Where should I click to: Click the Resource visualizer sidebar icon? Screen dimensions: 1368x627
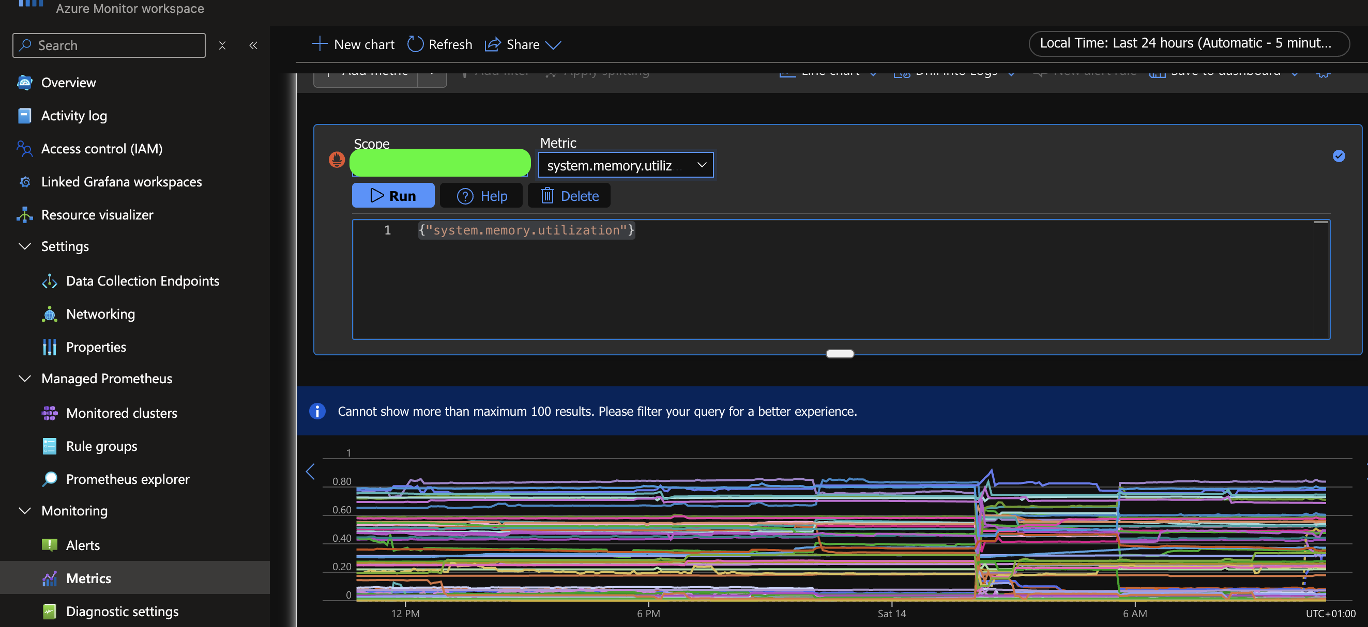click(24, 214)
